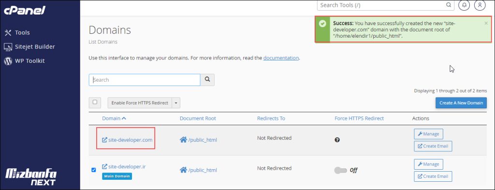Click Enable Force HTTPS Redirect button
Image resolution: width=495 pixels, height=190 pixels.
pyautogui.click(x=140, y=103)
